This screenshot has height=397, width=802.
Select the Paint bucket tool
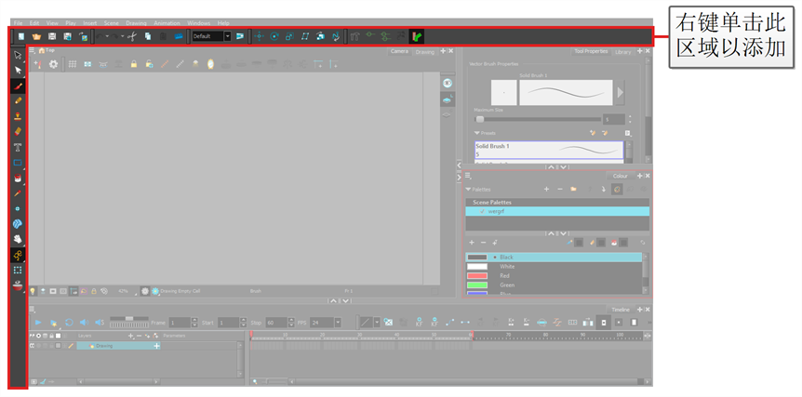pyautogui.click(x=18, y=178)
